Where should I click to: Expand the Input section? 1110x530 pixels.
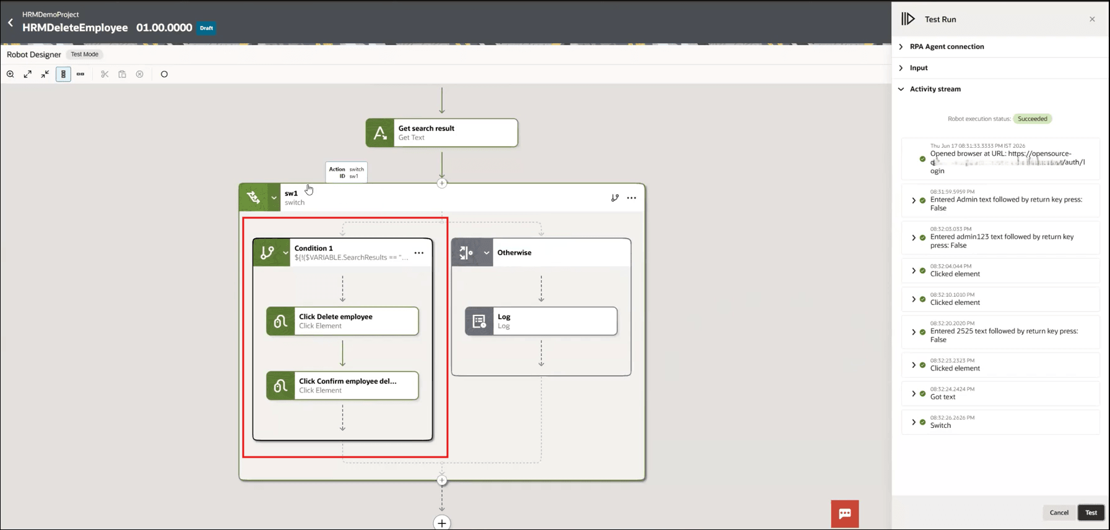(x=901, y=68)
